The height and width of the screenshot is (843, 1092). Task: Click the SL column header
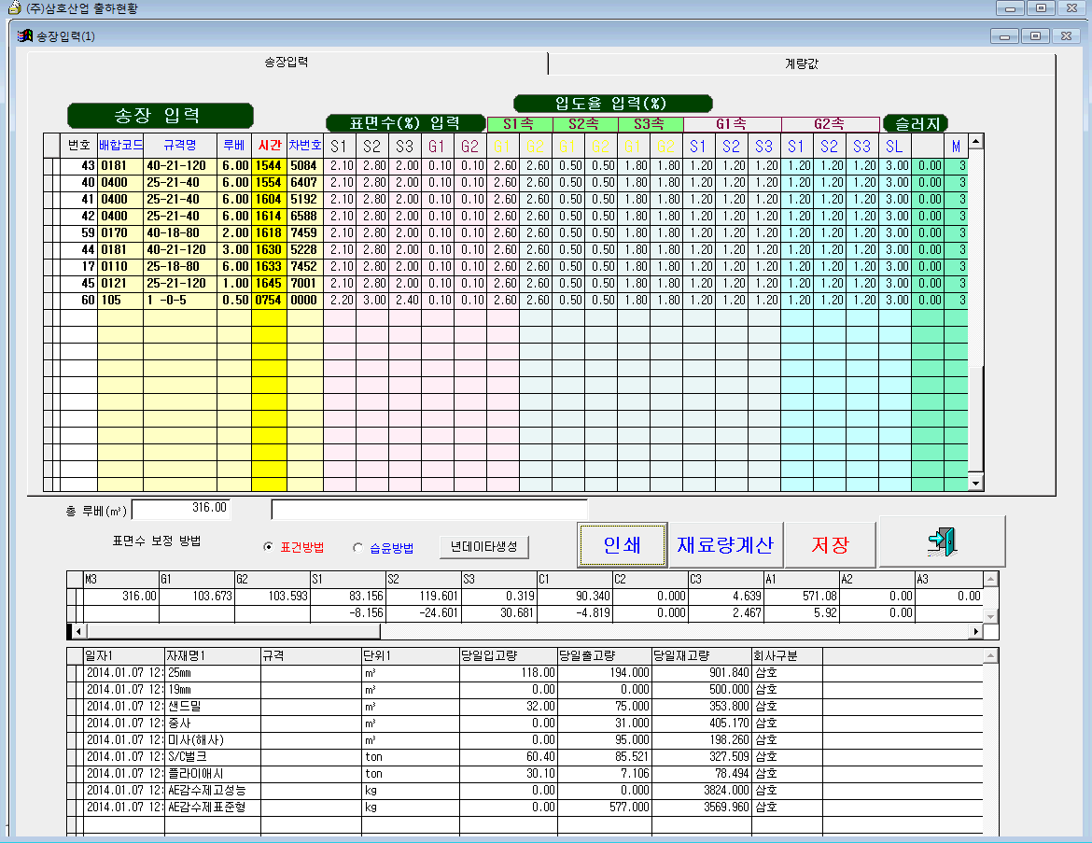coord(894,146)
